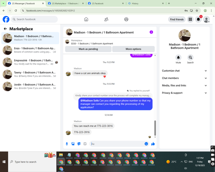Click the browser address bar URL
Image resolution: width=215 pixels, height=172 pixels.
50,11
